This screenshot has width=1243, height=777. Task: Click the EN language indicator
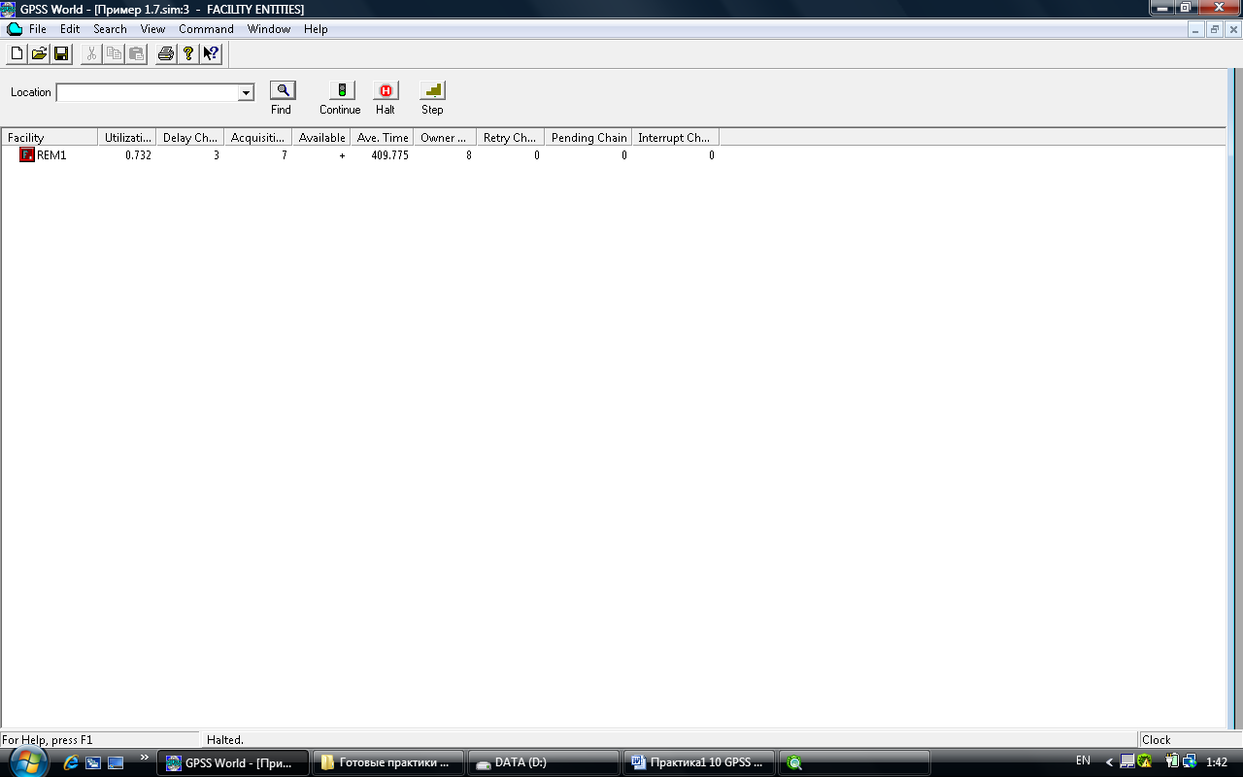[1083, 760]
